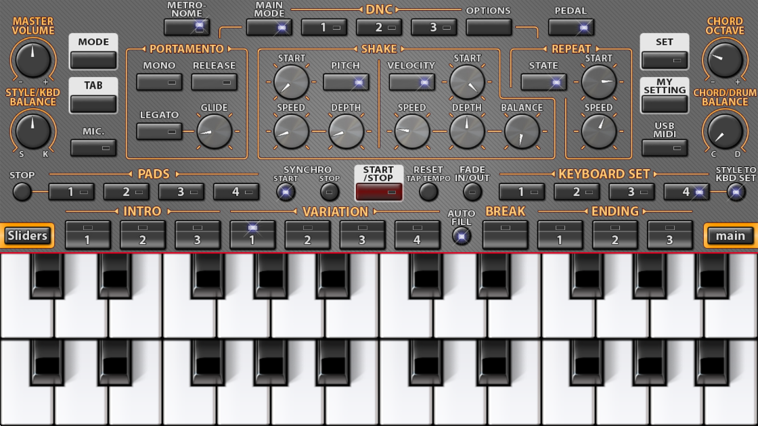The height and width of the screenshot is (426, 758).
Task: Select Keyboard Set 2
Action: 577,192
